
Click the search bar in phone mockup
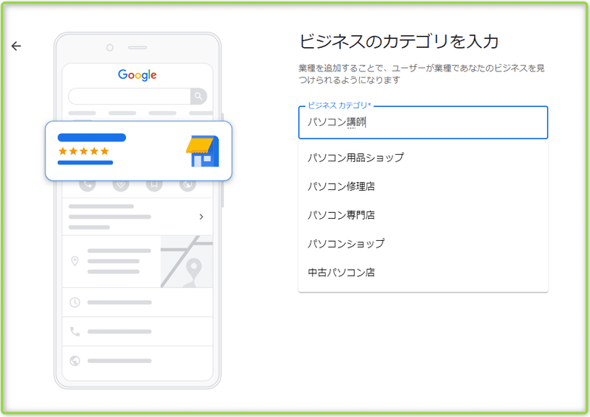pyautogui.click(x=130, y=97)
